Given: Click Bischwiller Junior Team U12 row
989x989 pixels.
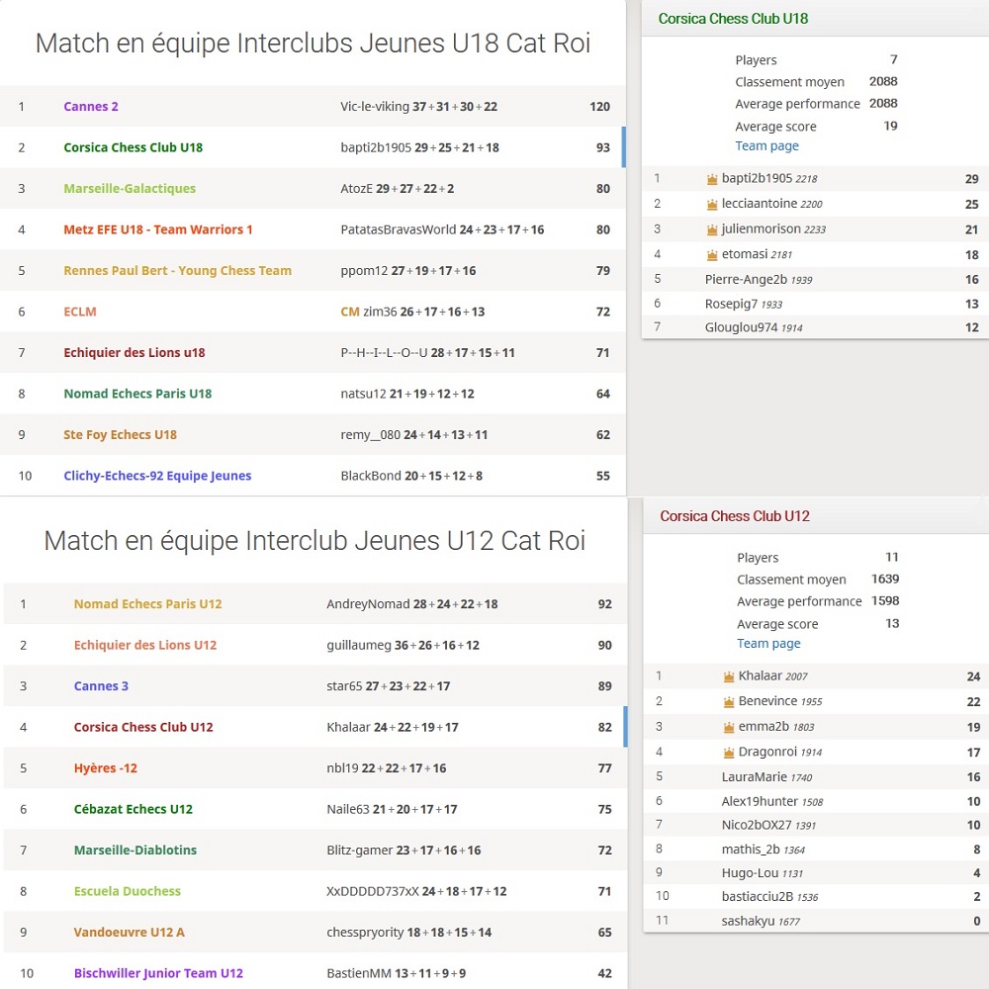Looking at the screenshot, I should tap(158, 973).
